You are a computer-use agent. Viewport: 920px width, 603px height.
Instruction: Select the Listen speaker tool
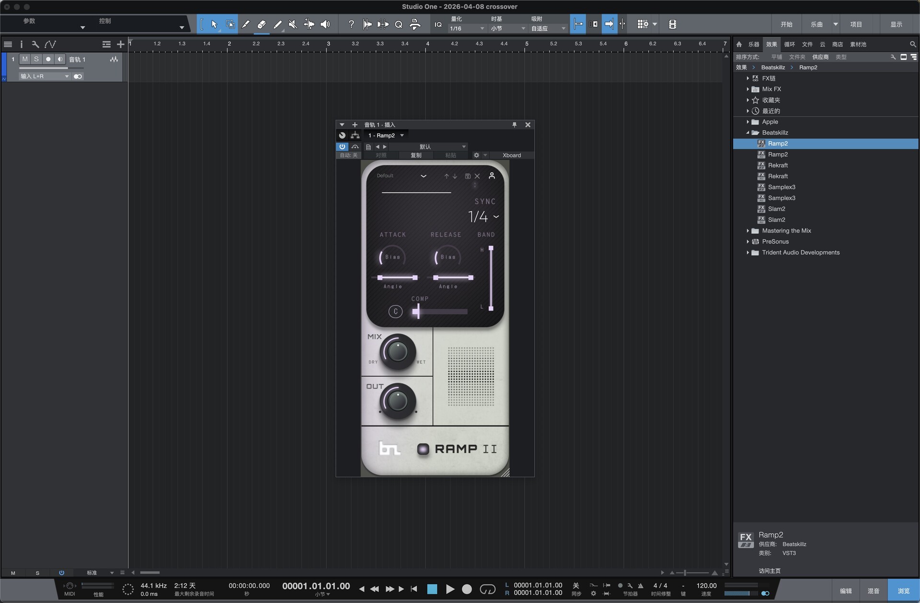coord(325,24)
